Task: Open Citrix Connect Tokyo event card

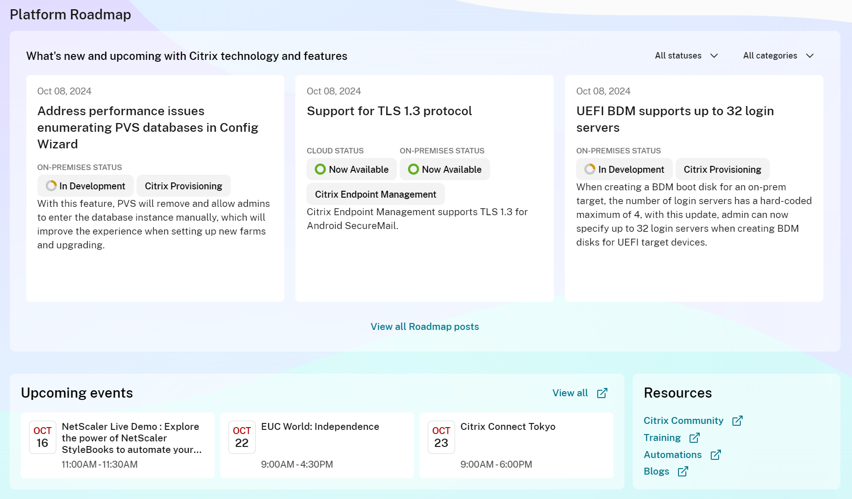Action: [508, 427]
